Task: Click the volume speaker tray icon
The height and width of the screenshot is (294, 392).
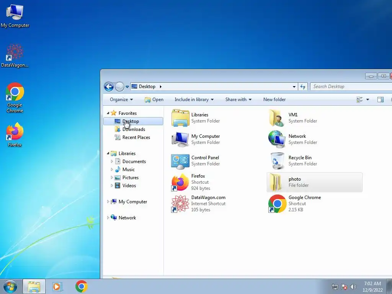Action: [353, 287]
